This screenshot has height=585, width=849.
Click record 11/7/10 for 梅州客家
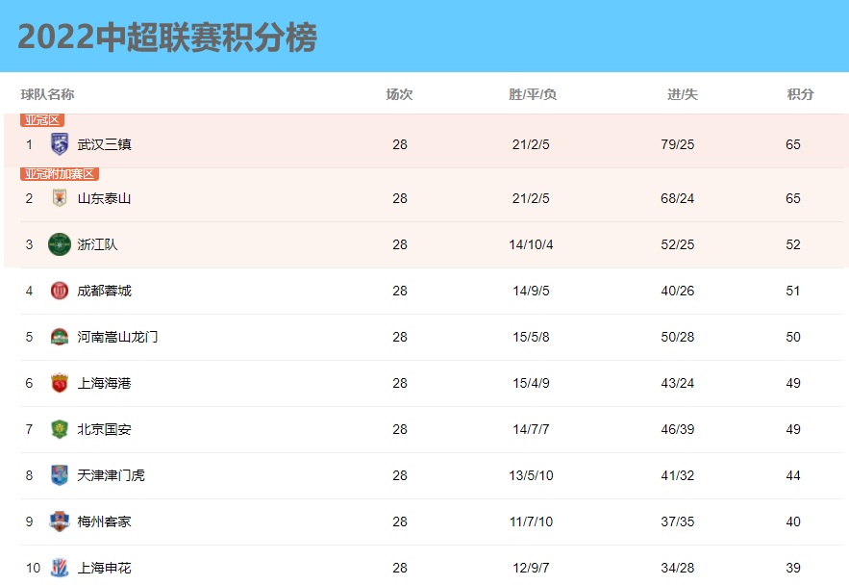point(531,521)
